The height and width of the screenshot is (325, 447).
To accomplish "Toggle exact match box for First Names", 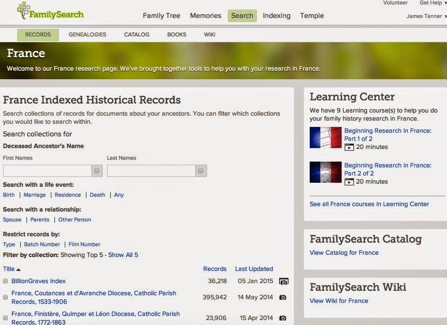I will [x=97, y=171].
